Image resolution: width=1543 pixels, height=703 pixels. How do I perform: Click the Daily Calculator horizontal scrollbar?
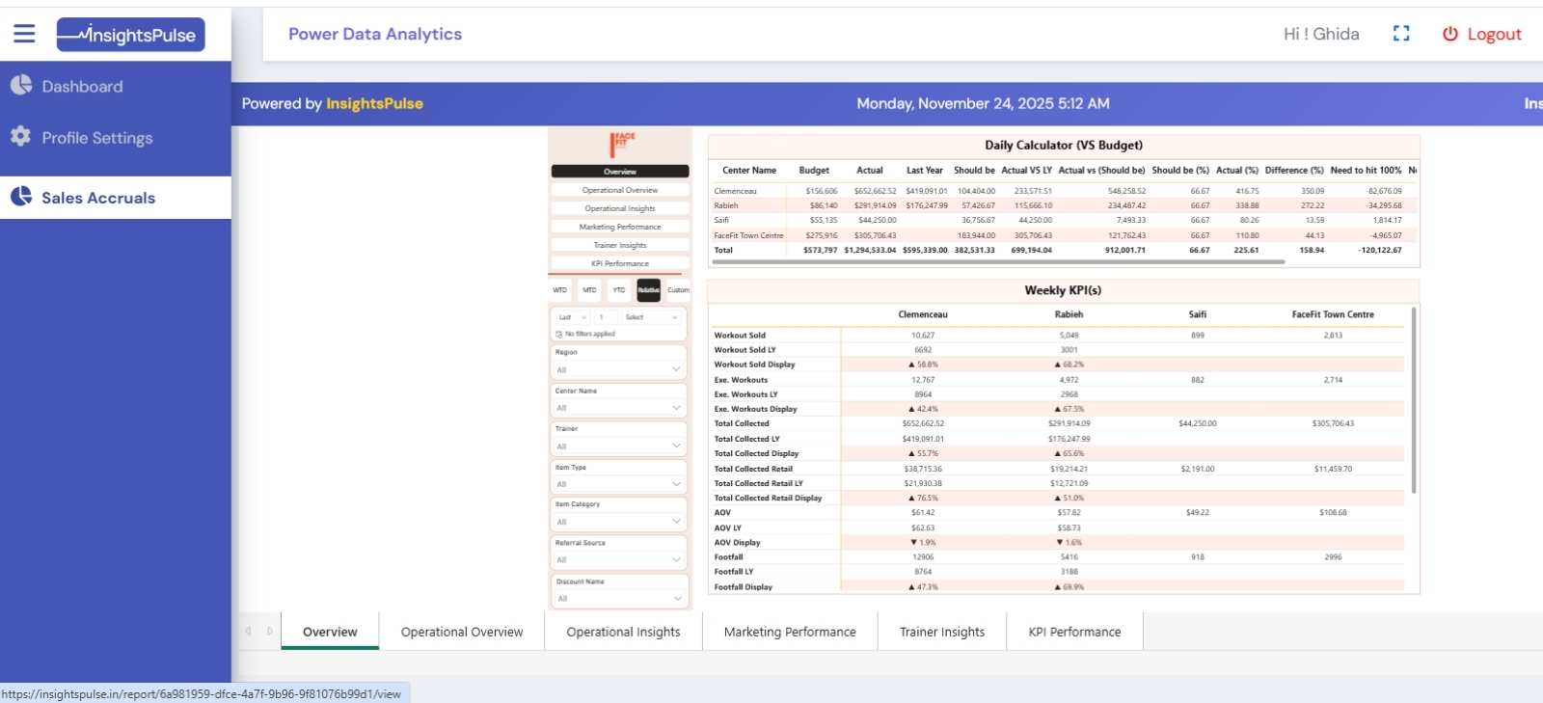(998, 261)
